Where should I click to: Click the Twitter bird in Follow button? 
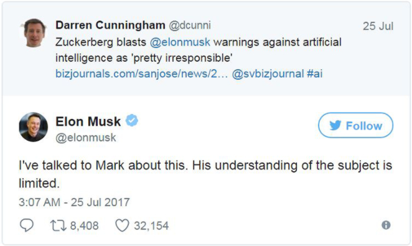click(x=335, y=125)
